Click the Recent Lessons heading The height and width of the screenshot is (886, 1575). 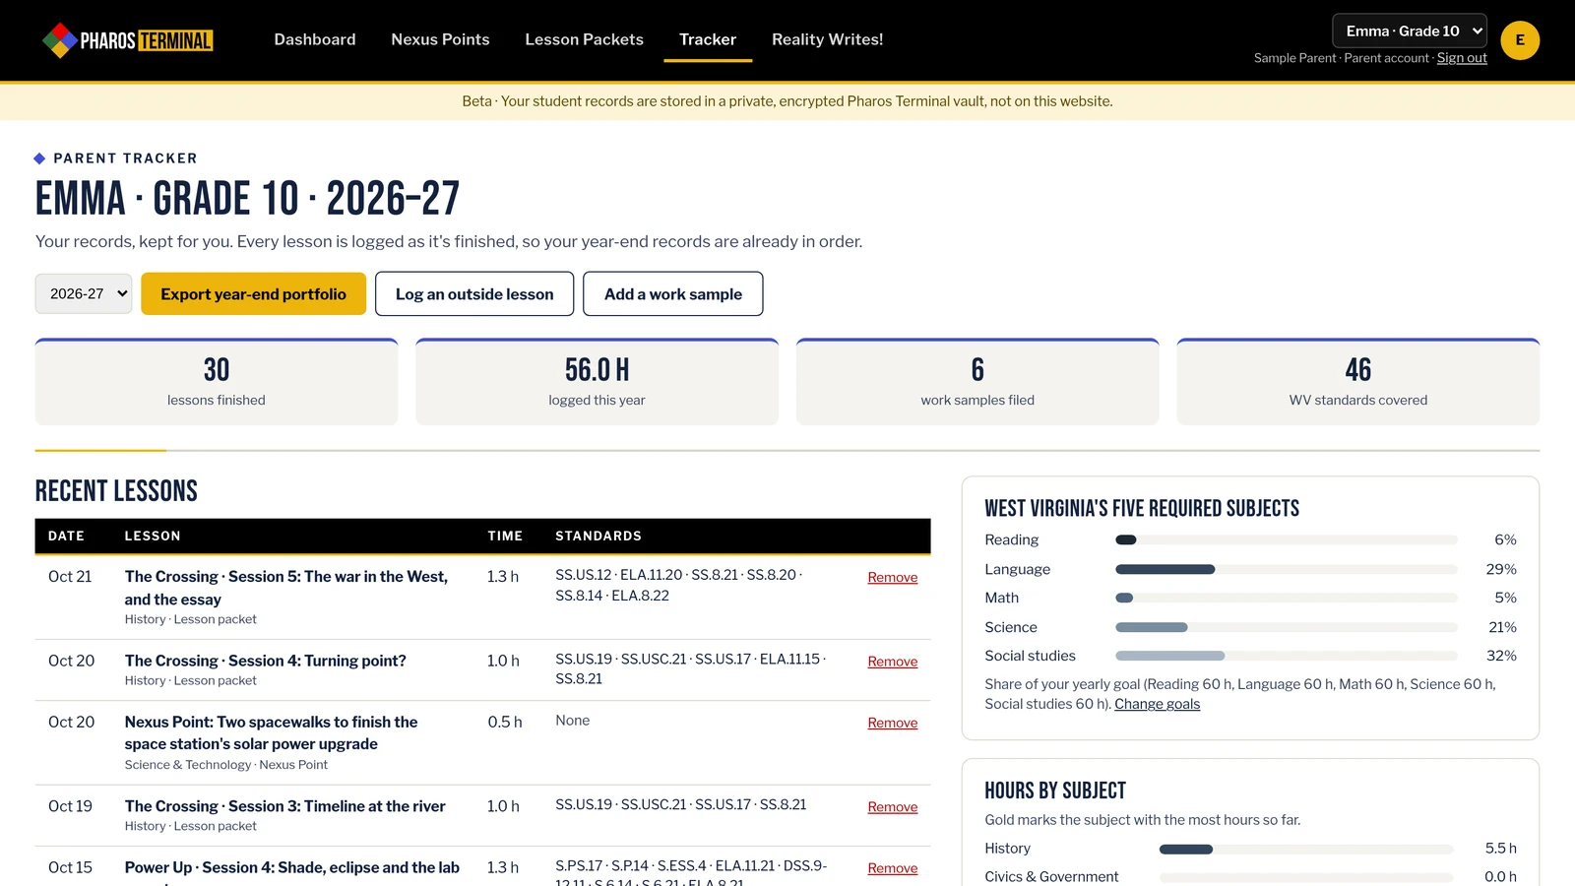point(116,490)
